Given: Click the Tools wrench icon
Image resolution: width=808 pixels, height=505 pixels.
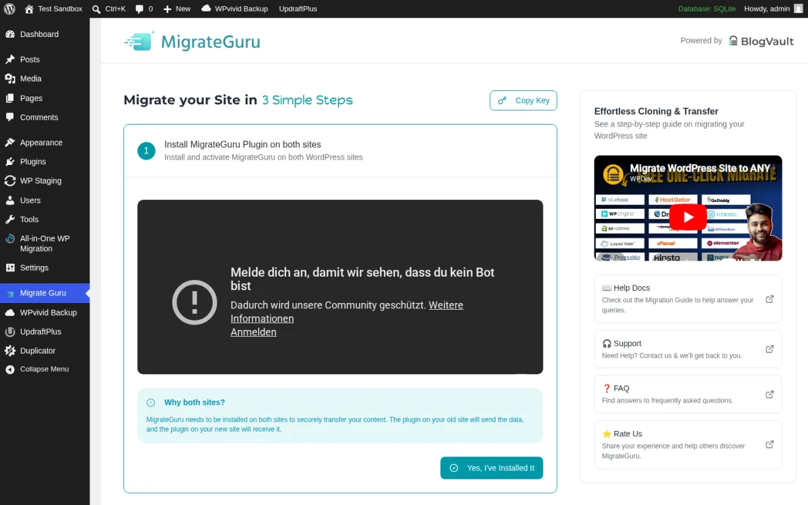Looking at the screenshot, I should [10, 220].
